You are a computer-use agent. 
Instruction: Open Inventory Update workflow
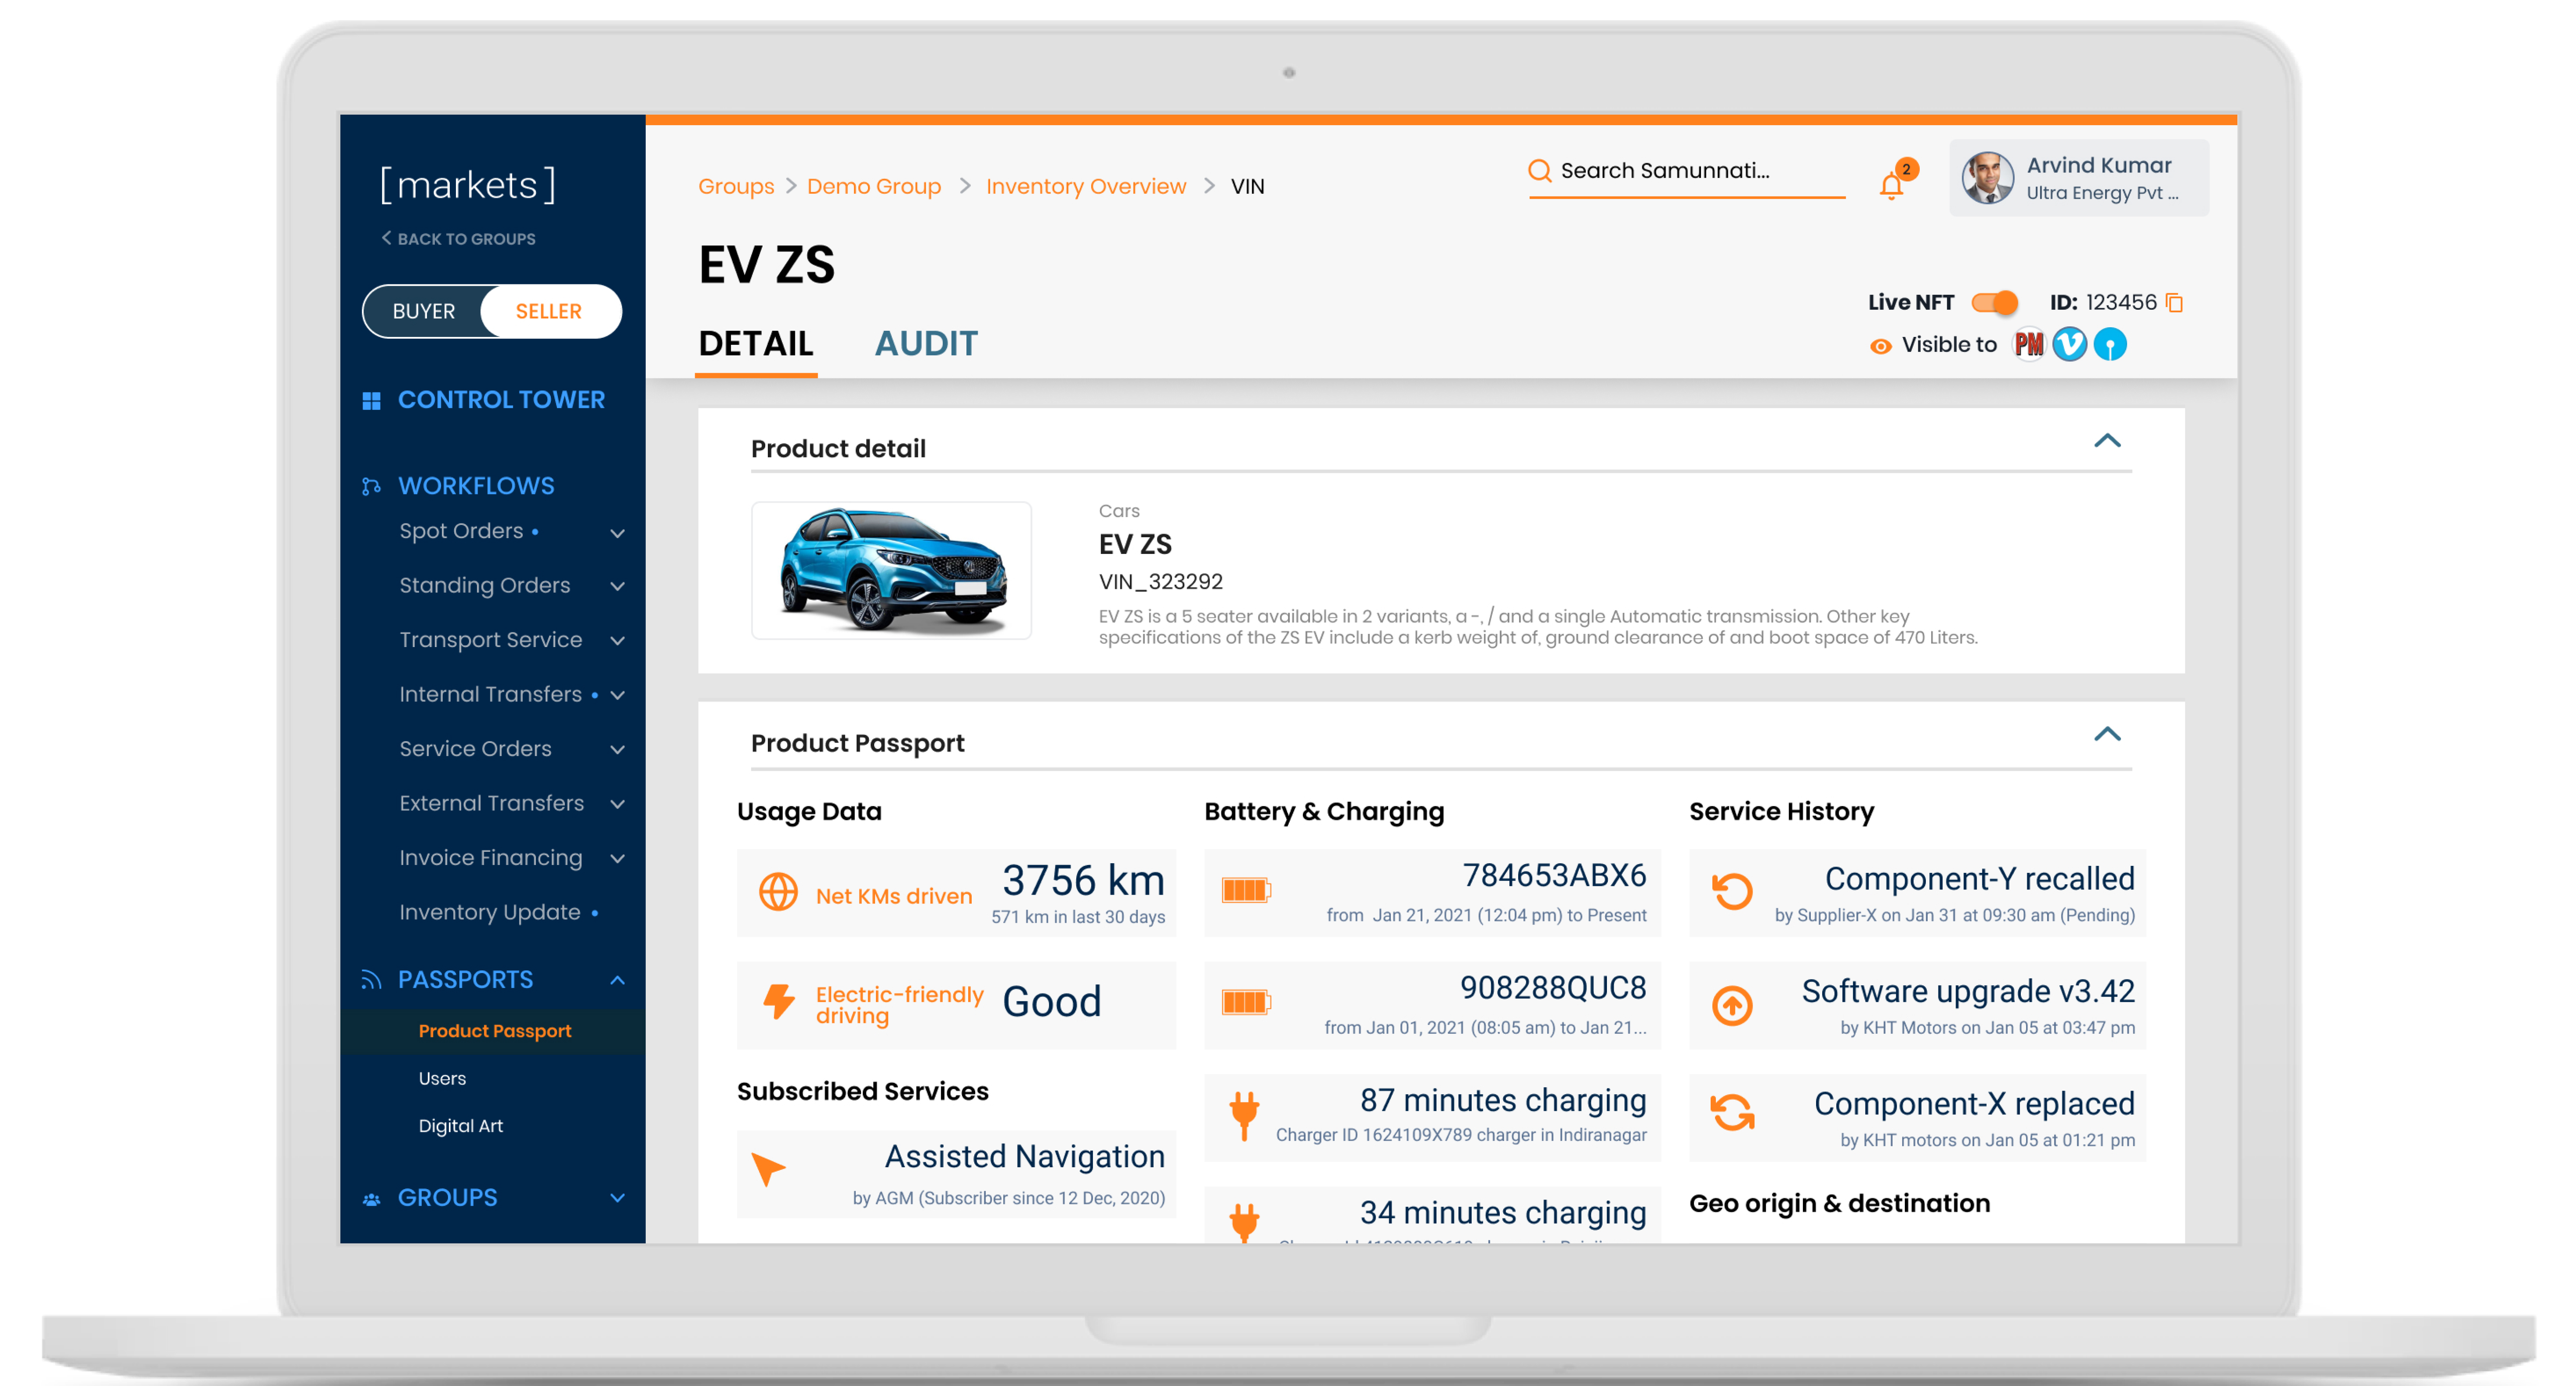(x=490, y=913)
